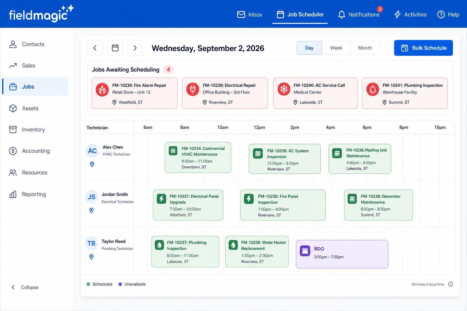Click Taylor Reed's location pin icon
467x311 pixels.
92,257
